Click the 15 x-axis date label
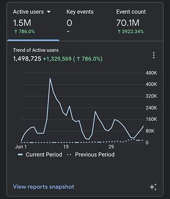The width and height of the screenshot is (170, 199). click(66, 147)
